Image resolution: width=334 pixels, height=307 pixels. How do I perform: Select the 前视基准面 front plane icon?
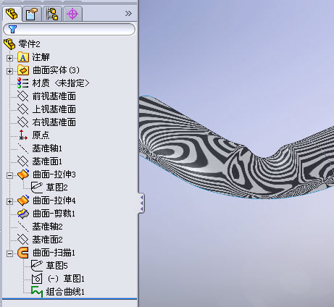[x=23, y=96]
